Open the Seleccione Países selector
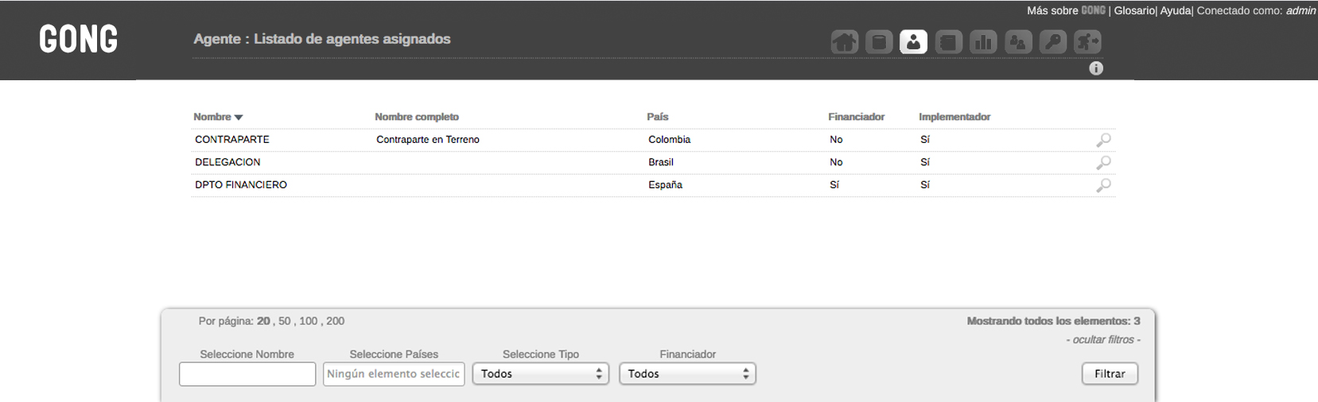The image size is (1318, 402). click(x=394, y=373)
